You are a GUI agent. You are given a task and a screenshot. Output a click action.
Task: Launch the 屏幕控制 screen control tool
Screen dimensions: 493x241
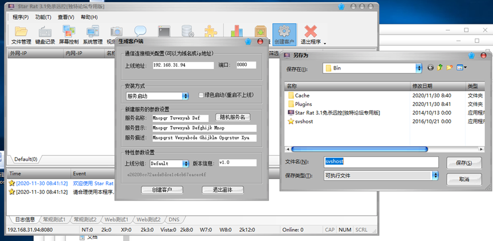68,35
